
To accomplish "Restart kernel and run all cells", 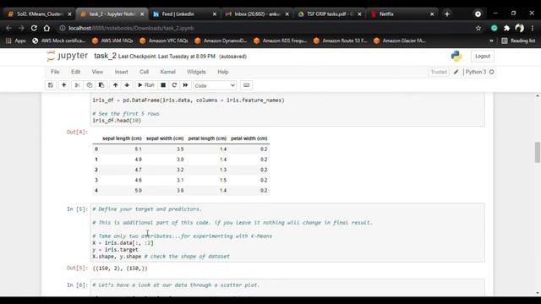I will [185, 85].
